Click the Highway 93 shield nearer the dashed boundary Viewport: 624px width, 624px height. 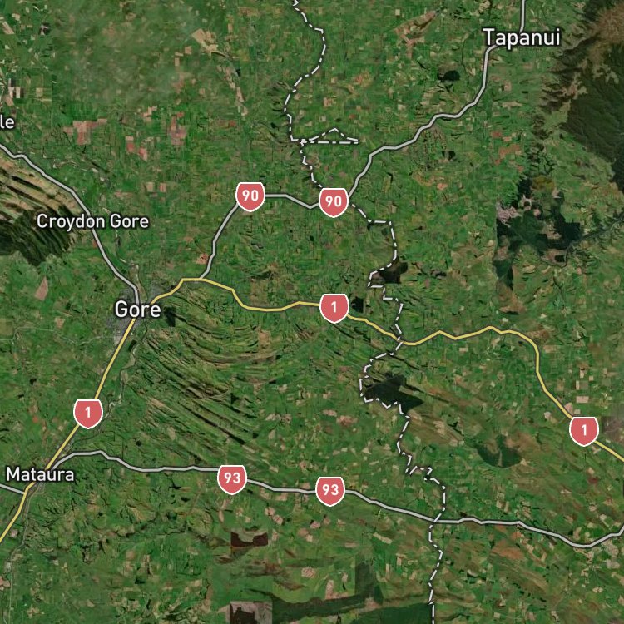pos(330,491)
